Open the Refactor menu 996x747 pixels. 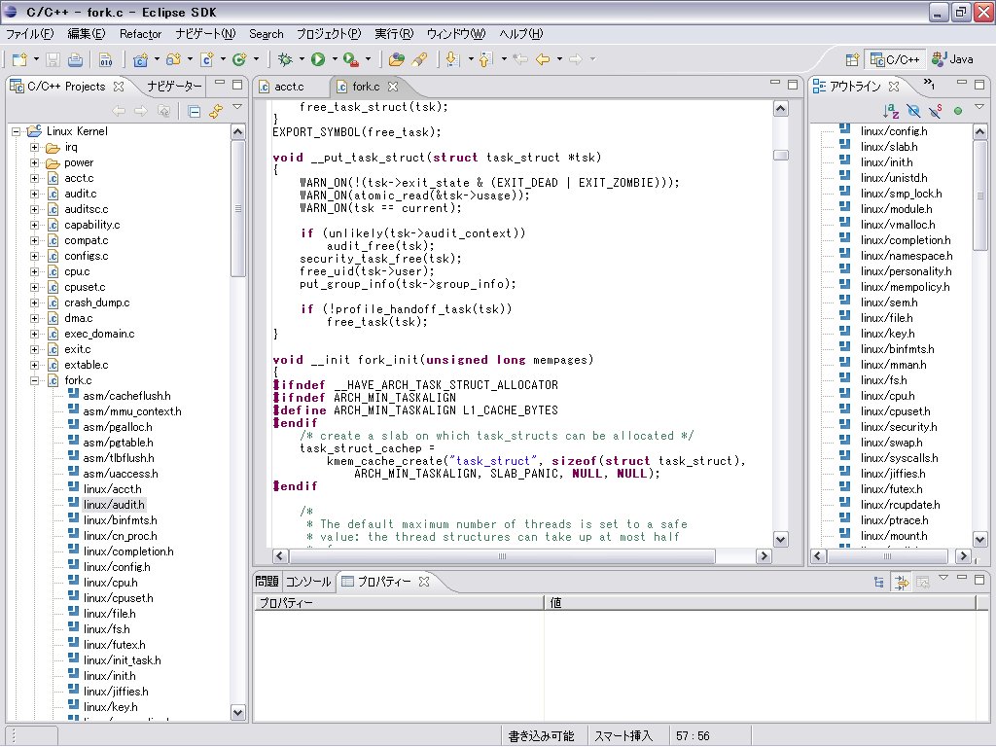tap(140, 33)
